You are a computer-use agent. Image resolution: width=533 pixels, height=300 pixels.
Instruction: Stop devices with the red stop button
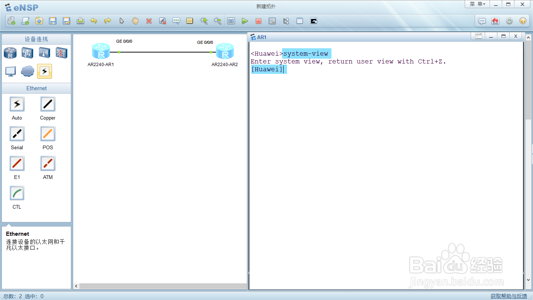(258, 21)
